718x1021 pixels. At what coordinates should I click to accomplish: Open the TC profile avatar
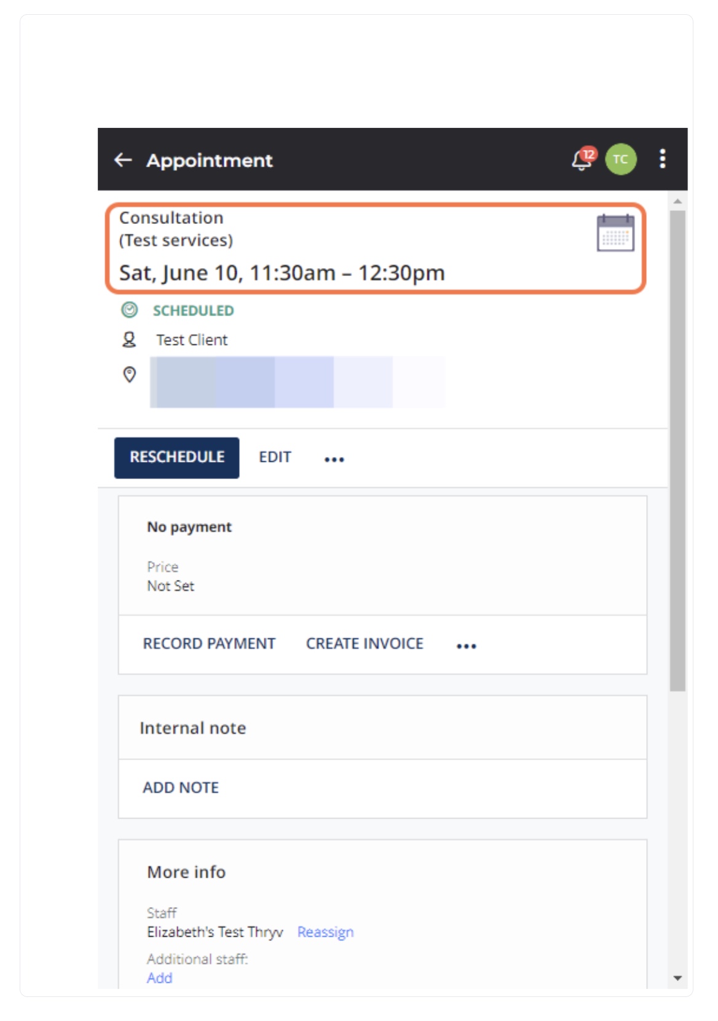(x=620, y=161)
